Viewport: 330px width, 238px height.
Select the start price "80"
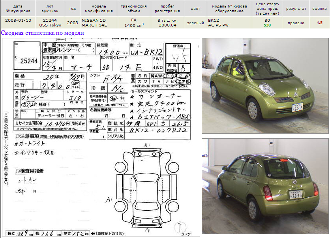click(267, 21)
